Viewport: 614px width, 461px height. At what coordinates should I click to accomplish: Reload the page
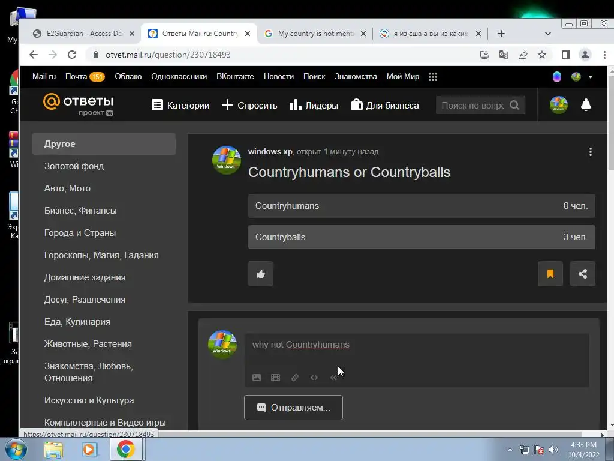tap(72, 55)
